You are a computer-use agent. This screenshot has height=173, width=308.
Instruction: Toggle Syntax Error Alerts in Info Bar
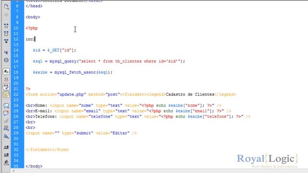pyautogui.click(x=6, y=94)
